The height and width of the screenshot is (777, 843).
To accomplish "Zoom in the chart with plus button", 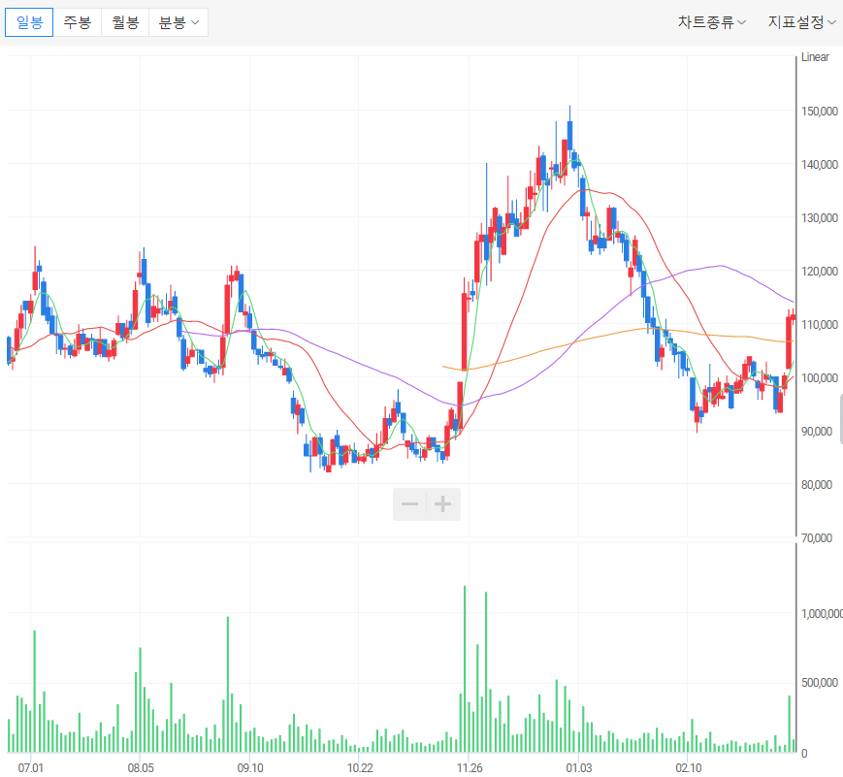I will tap(443, 504).
